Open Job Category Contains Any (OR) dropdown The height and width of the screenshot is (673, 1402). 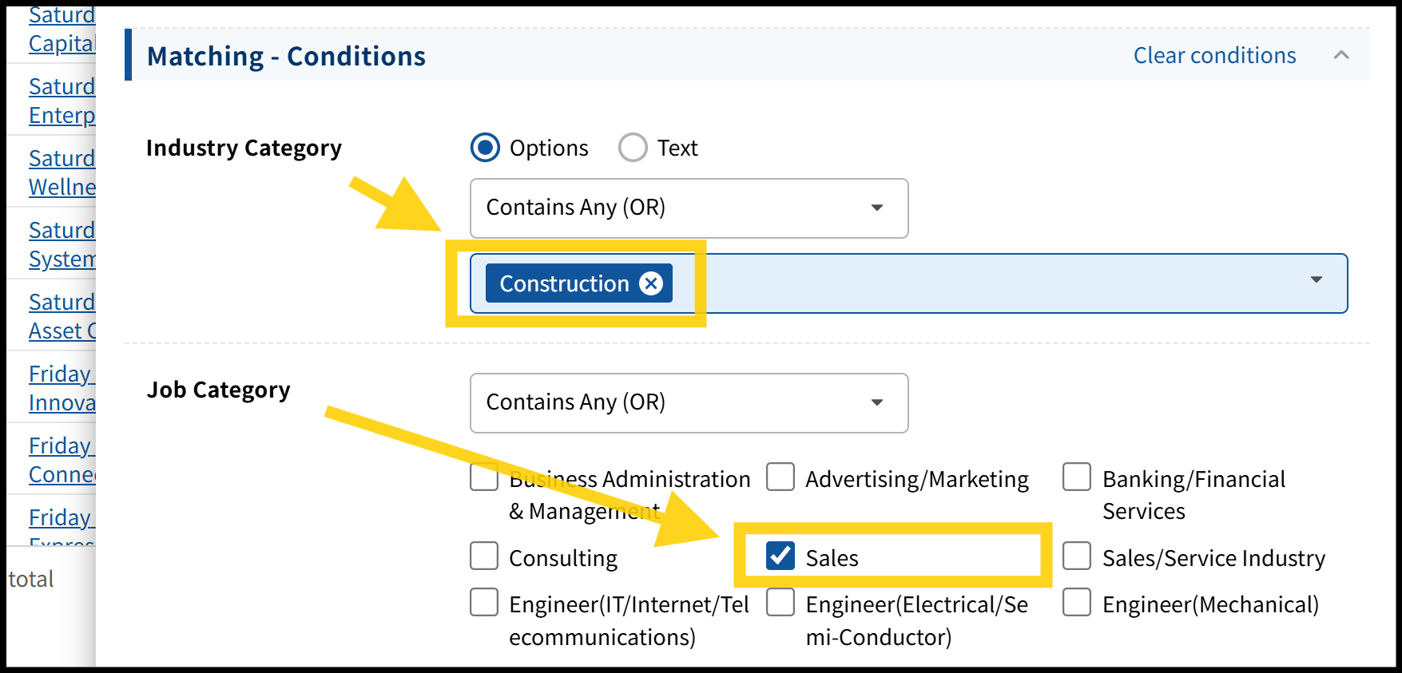[x=689, y=402]
